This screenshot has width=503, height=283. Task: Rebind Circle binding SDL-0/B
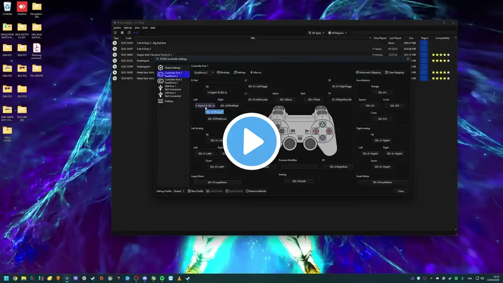(x=395, y=106)
